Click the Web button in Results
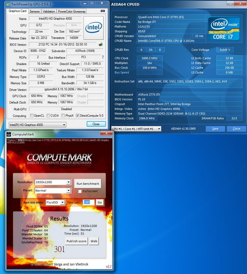Screen dimensions: 247x274 [94, 241]
